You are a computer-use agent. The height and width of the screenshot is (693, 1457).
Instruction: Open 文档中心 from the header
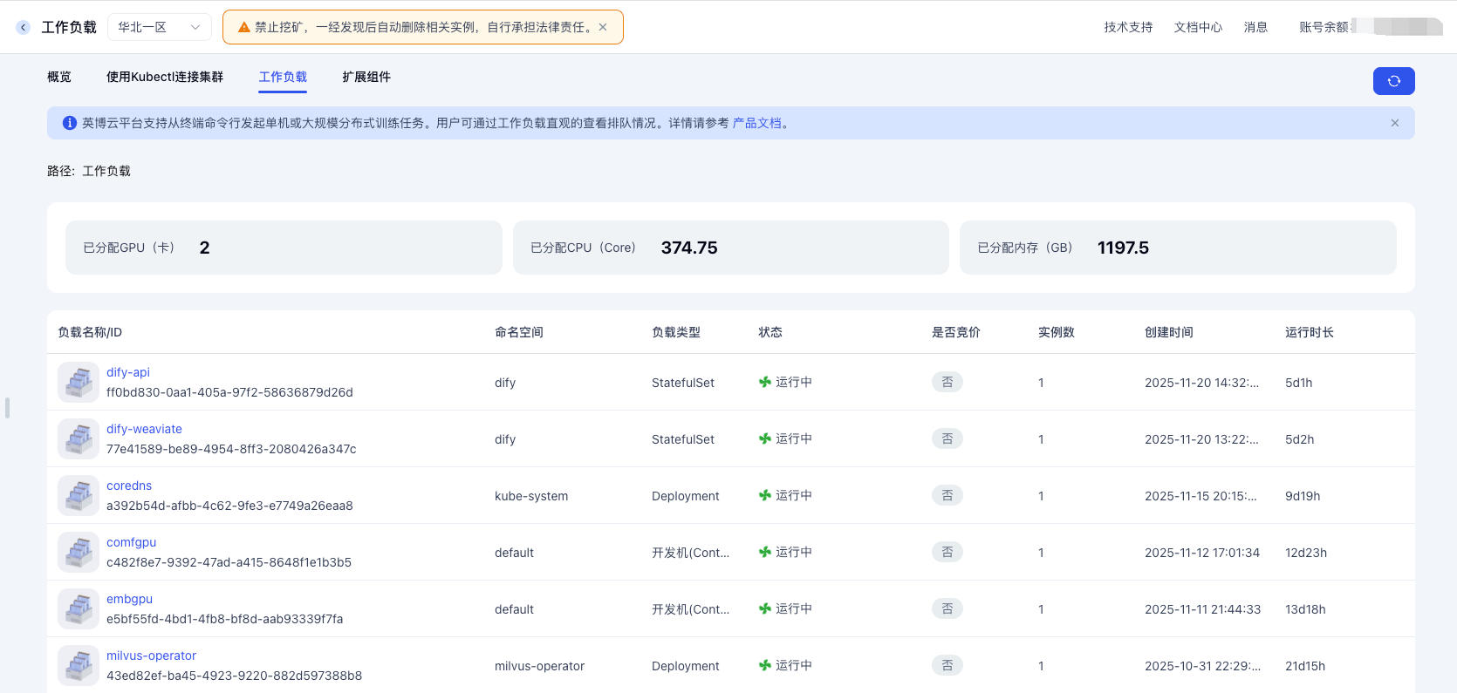(x=1198, y=27)
